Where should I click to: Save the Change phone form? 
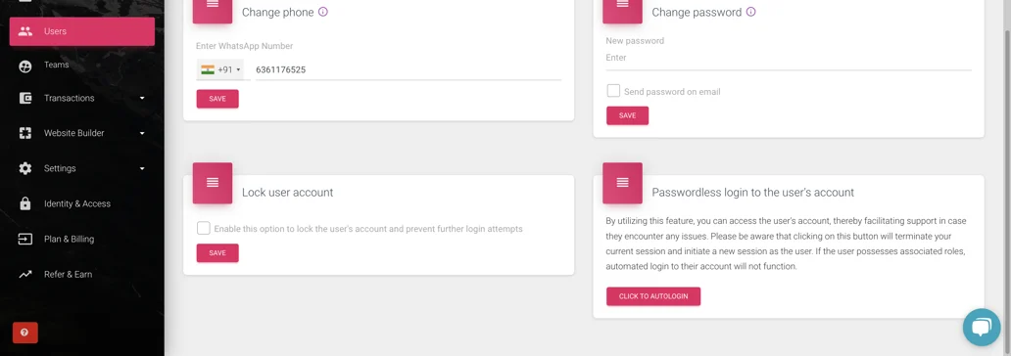217,99
